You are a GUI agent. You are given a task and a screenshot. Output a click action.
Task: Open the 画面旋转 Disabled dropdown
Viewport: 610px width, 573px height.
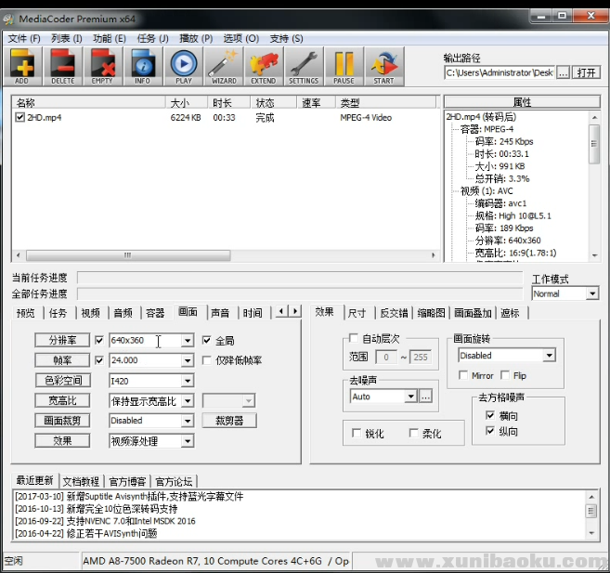click(x=549, y=356)
